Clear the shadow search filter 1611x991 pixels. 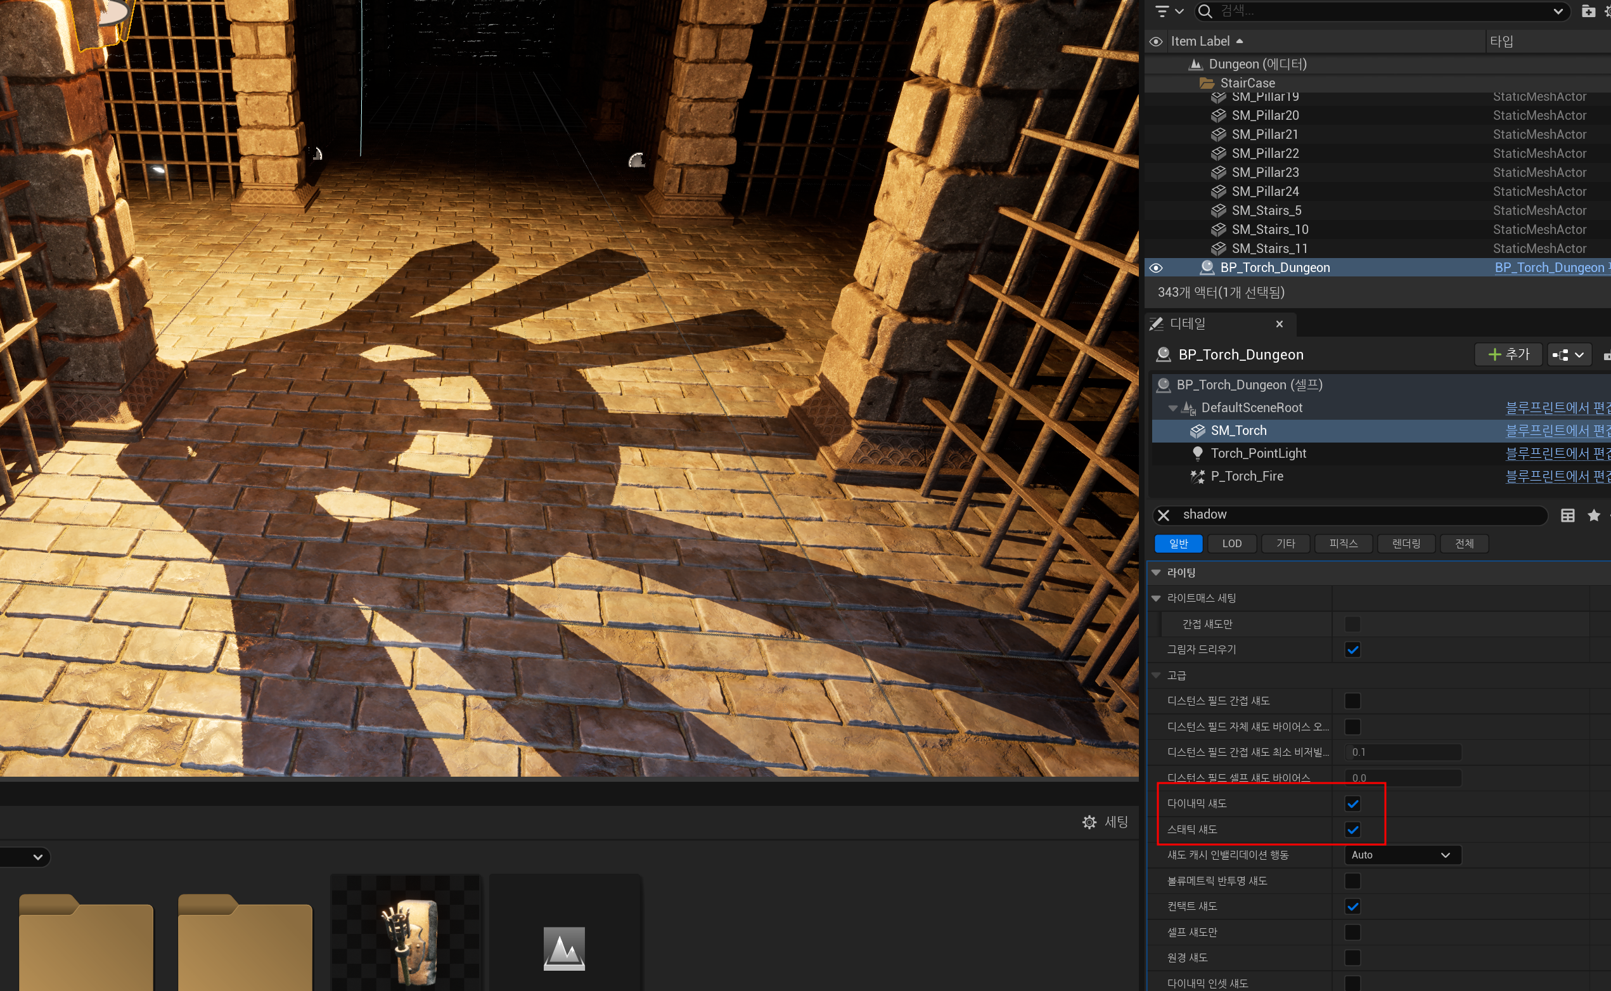[x=1164, y=515]
